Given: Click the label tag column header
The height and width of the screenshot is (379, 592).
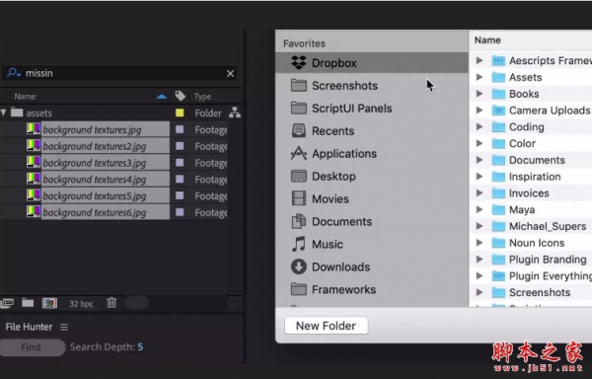Looking at the screenshot, I should 181,97.
